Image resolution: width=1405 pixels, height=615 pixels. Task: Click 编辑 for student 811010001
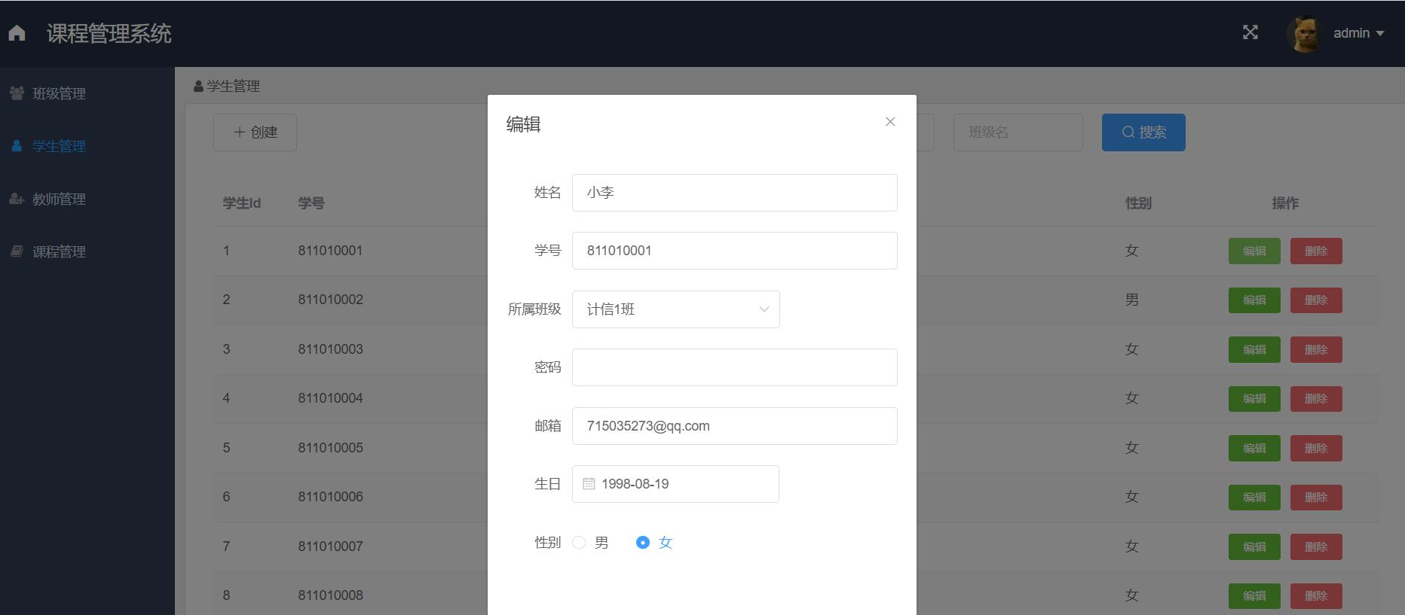point(1254,251)
